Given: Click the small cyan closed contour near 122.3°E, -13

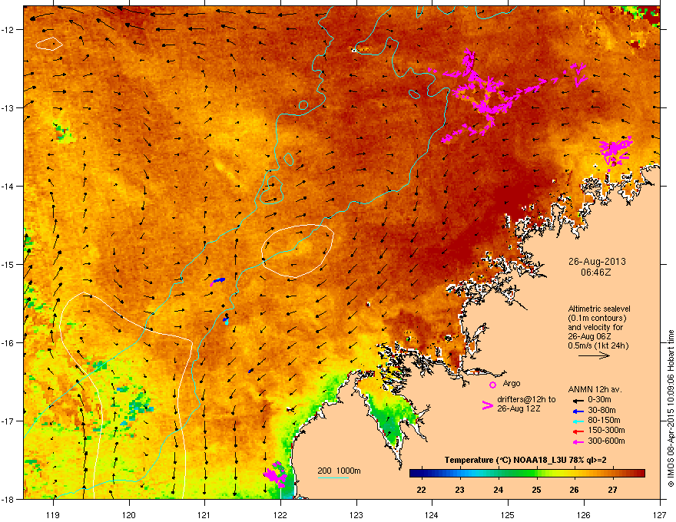Looking at the screenshot, I should coord(303,105).
